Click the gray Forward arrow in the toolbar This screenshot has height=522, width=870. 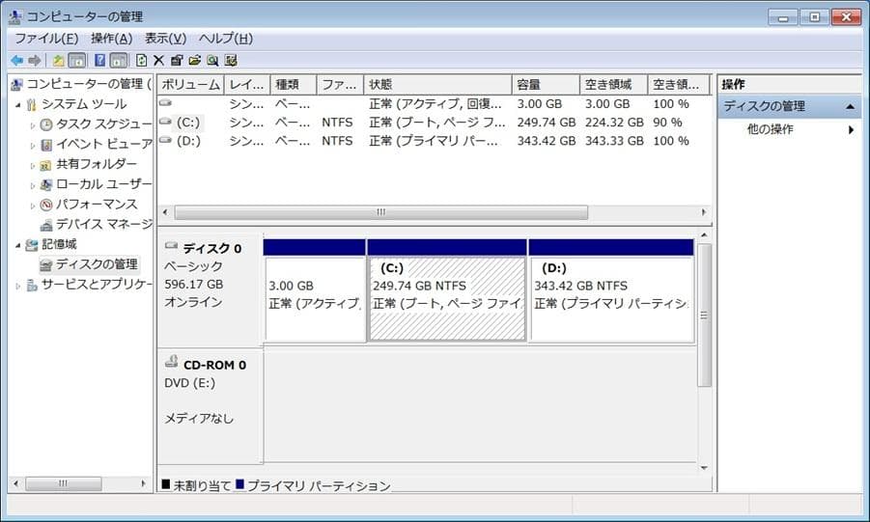click(35, 60)
